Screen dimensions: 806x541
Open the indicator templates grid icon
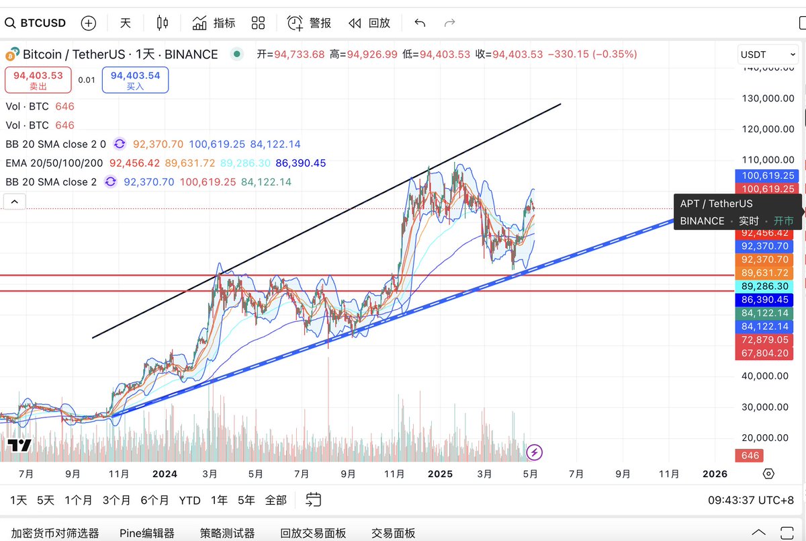[x=258, y=23]
